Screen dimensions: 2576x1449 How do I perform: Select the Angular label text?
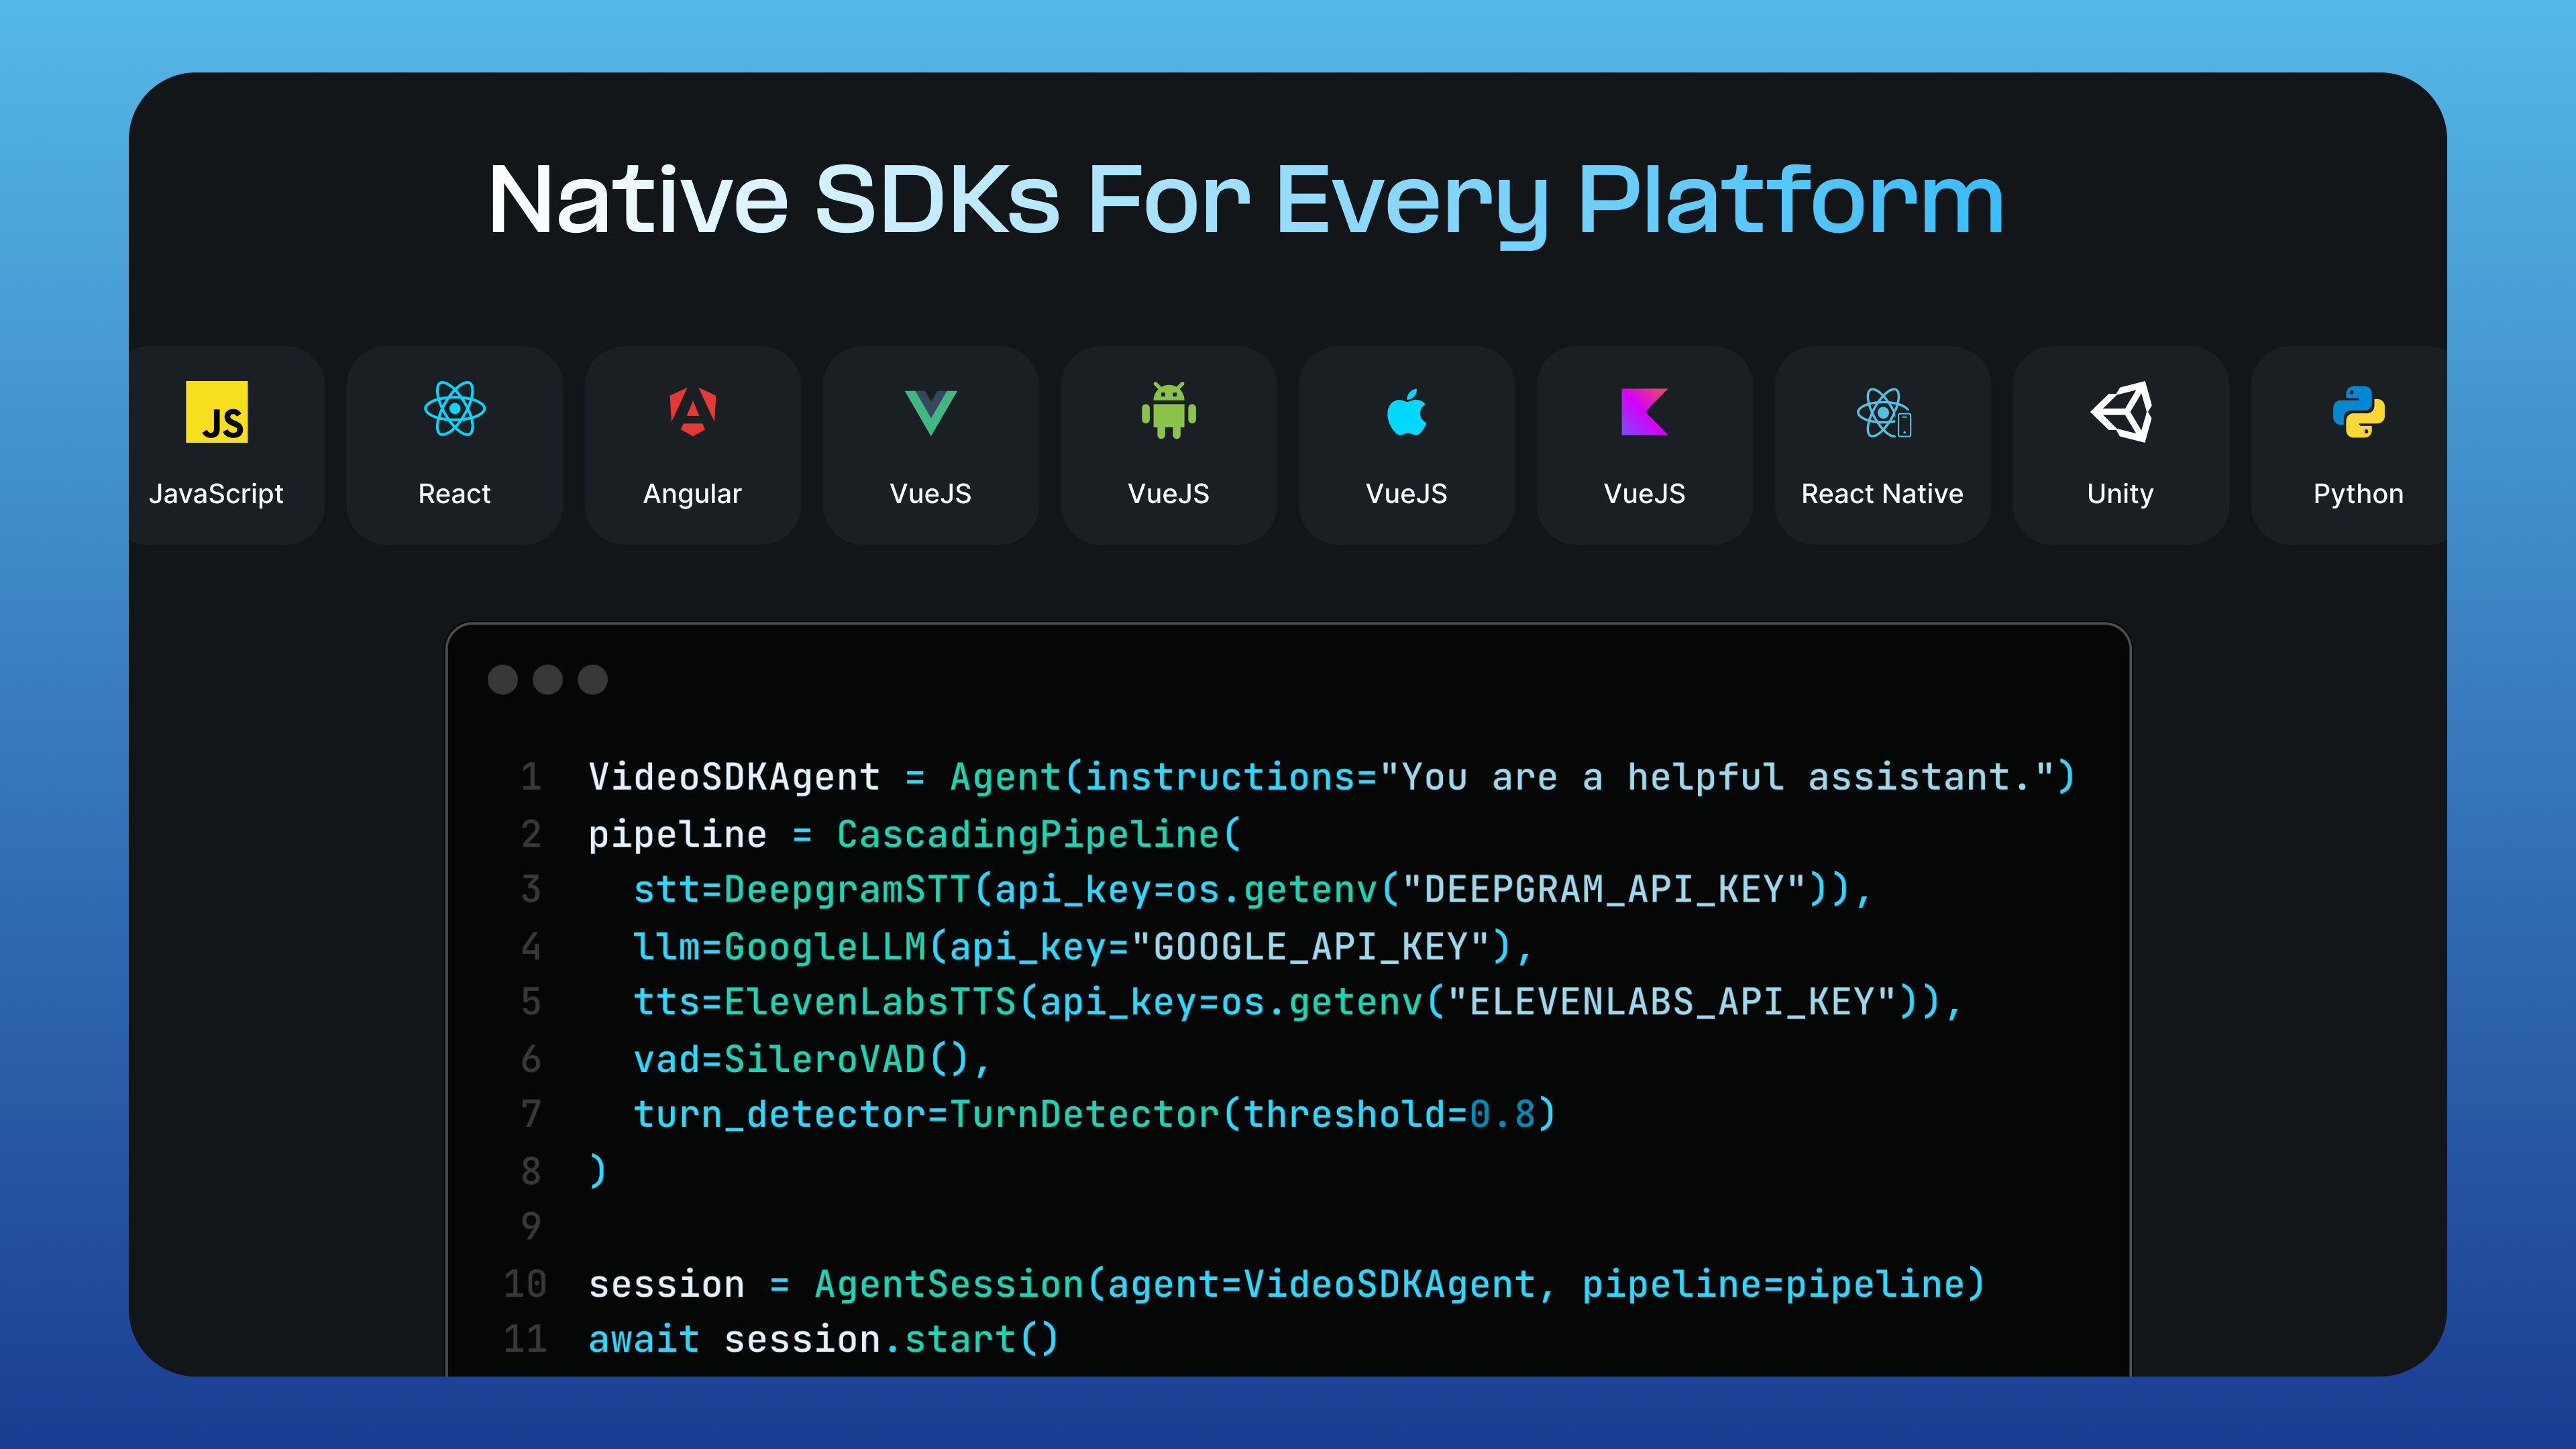[692, 494]
